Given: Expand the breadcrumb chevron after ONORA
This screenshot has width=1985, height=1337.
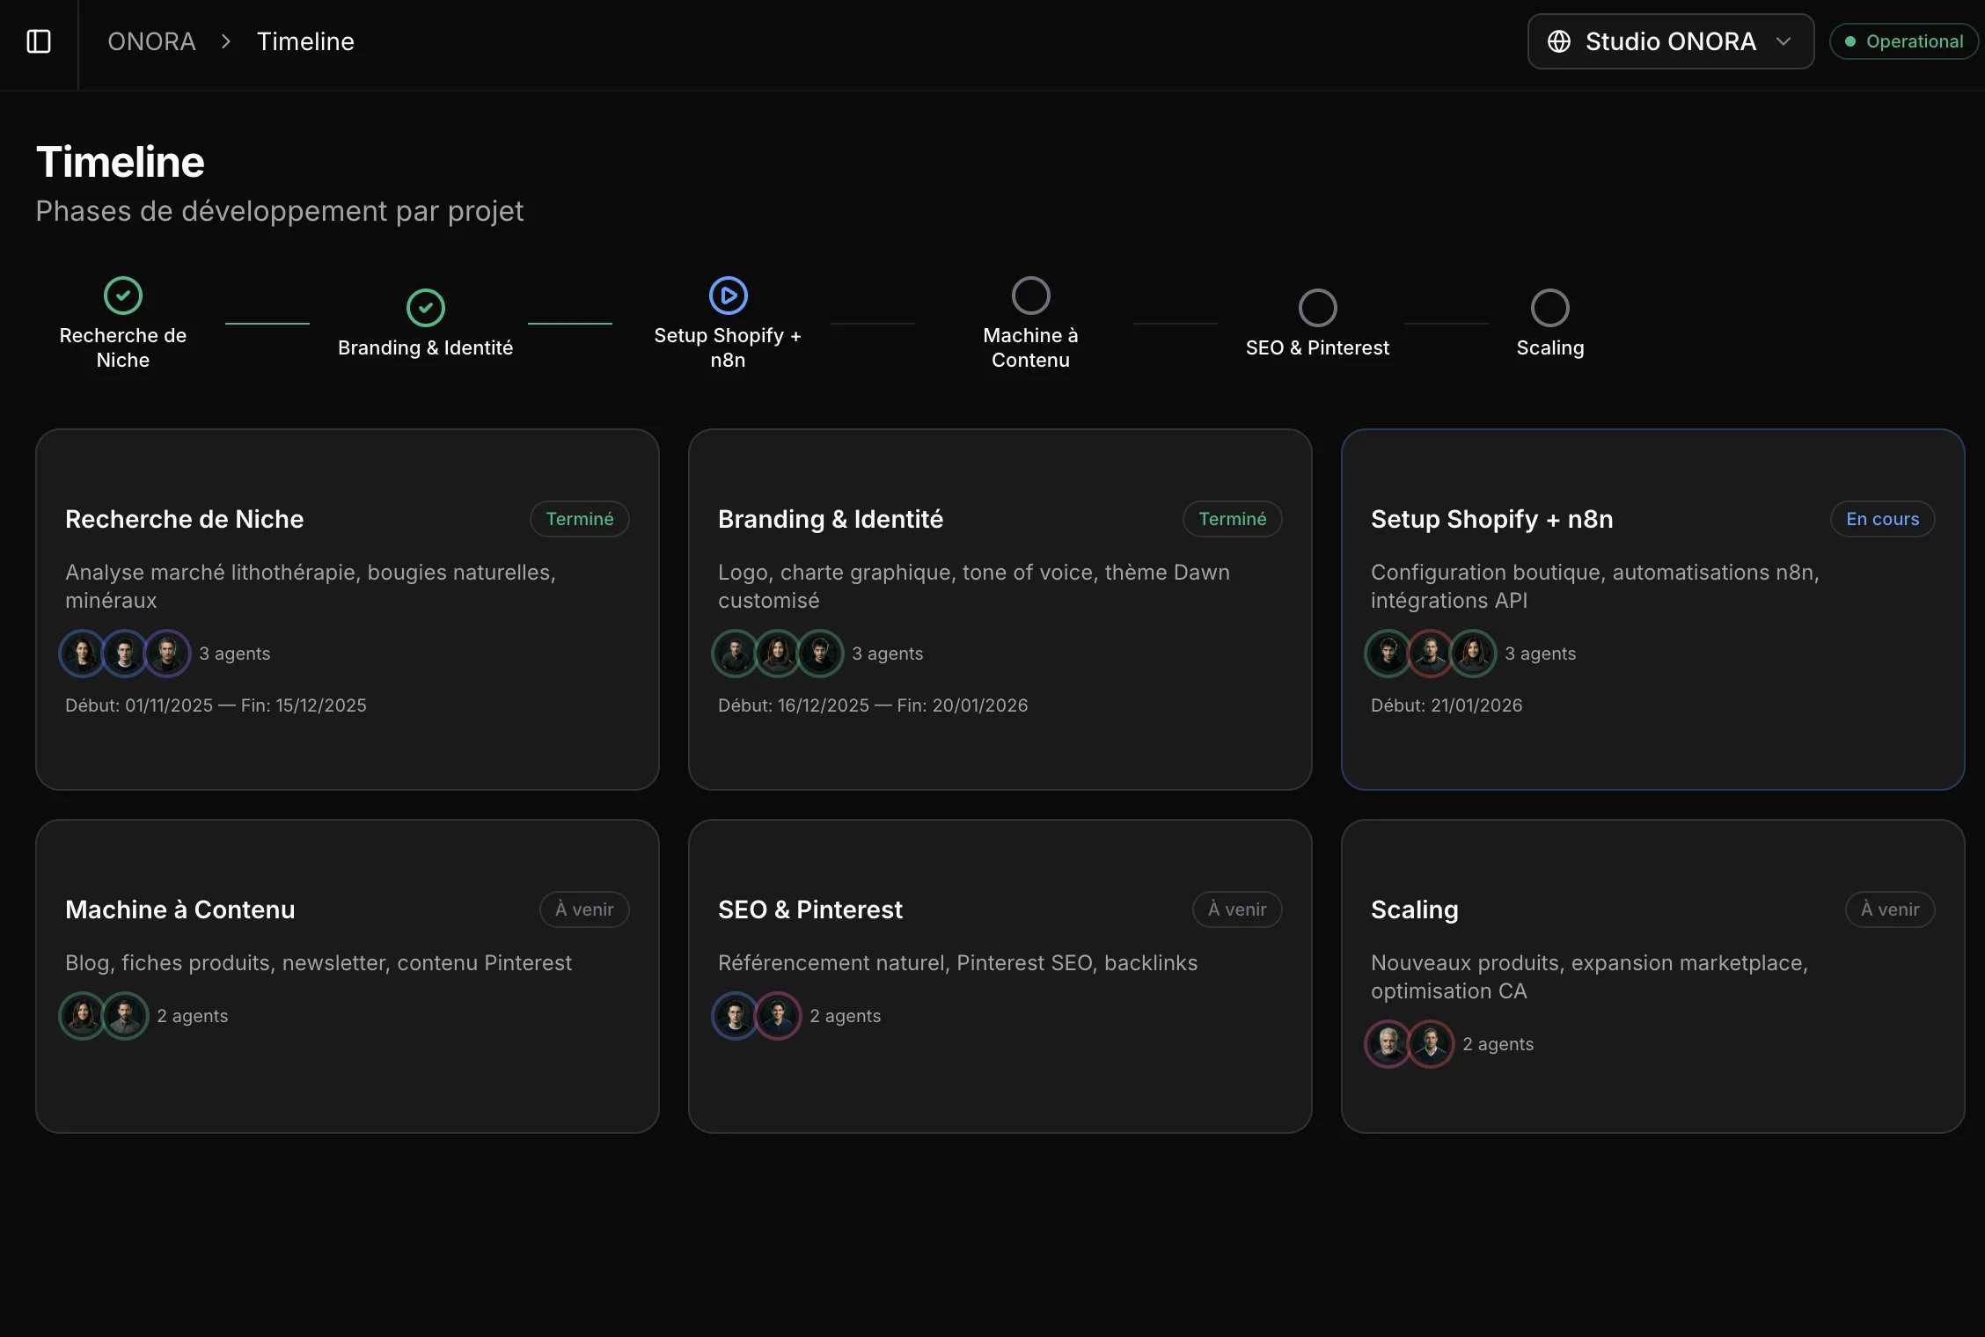Looking at the screenshot, I should coord(225,41).
